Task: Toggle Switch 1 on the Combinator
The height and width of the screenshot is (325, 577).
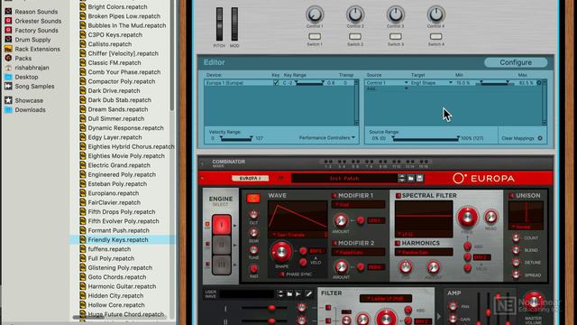Action: click(315, 36)
